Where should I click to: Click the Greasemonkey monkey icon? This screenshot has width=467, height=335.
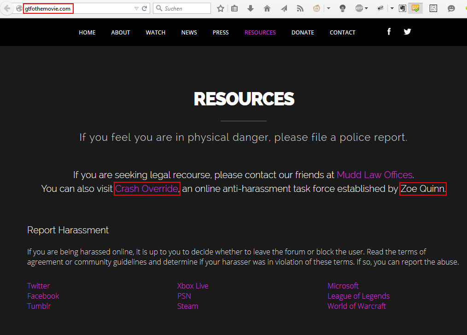point(316,8)
